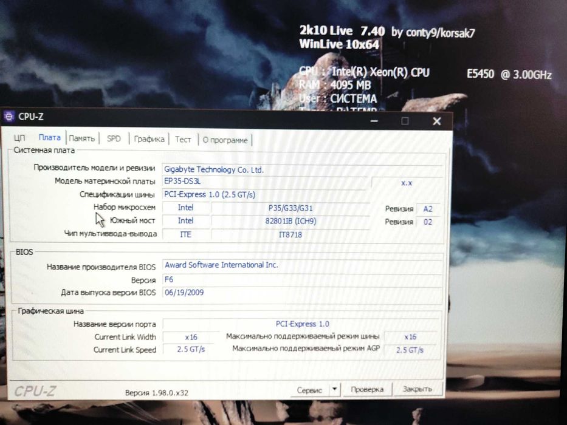Click the CPU-Z title bar app icon
This screenshot has width=567, height=425.
pyautogui.click(x=9, y=117)
